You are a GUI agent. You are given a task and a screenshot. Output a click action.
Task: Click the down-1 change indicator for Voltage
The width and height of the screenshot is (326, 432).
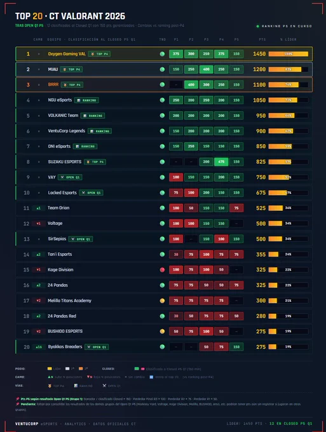click(39, 224)
